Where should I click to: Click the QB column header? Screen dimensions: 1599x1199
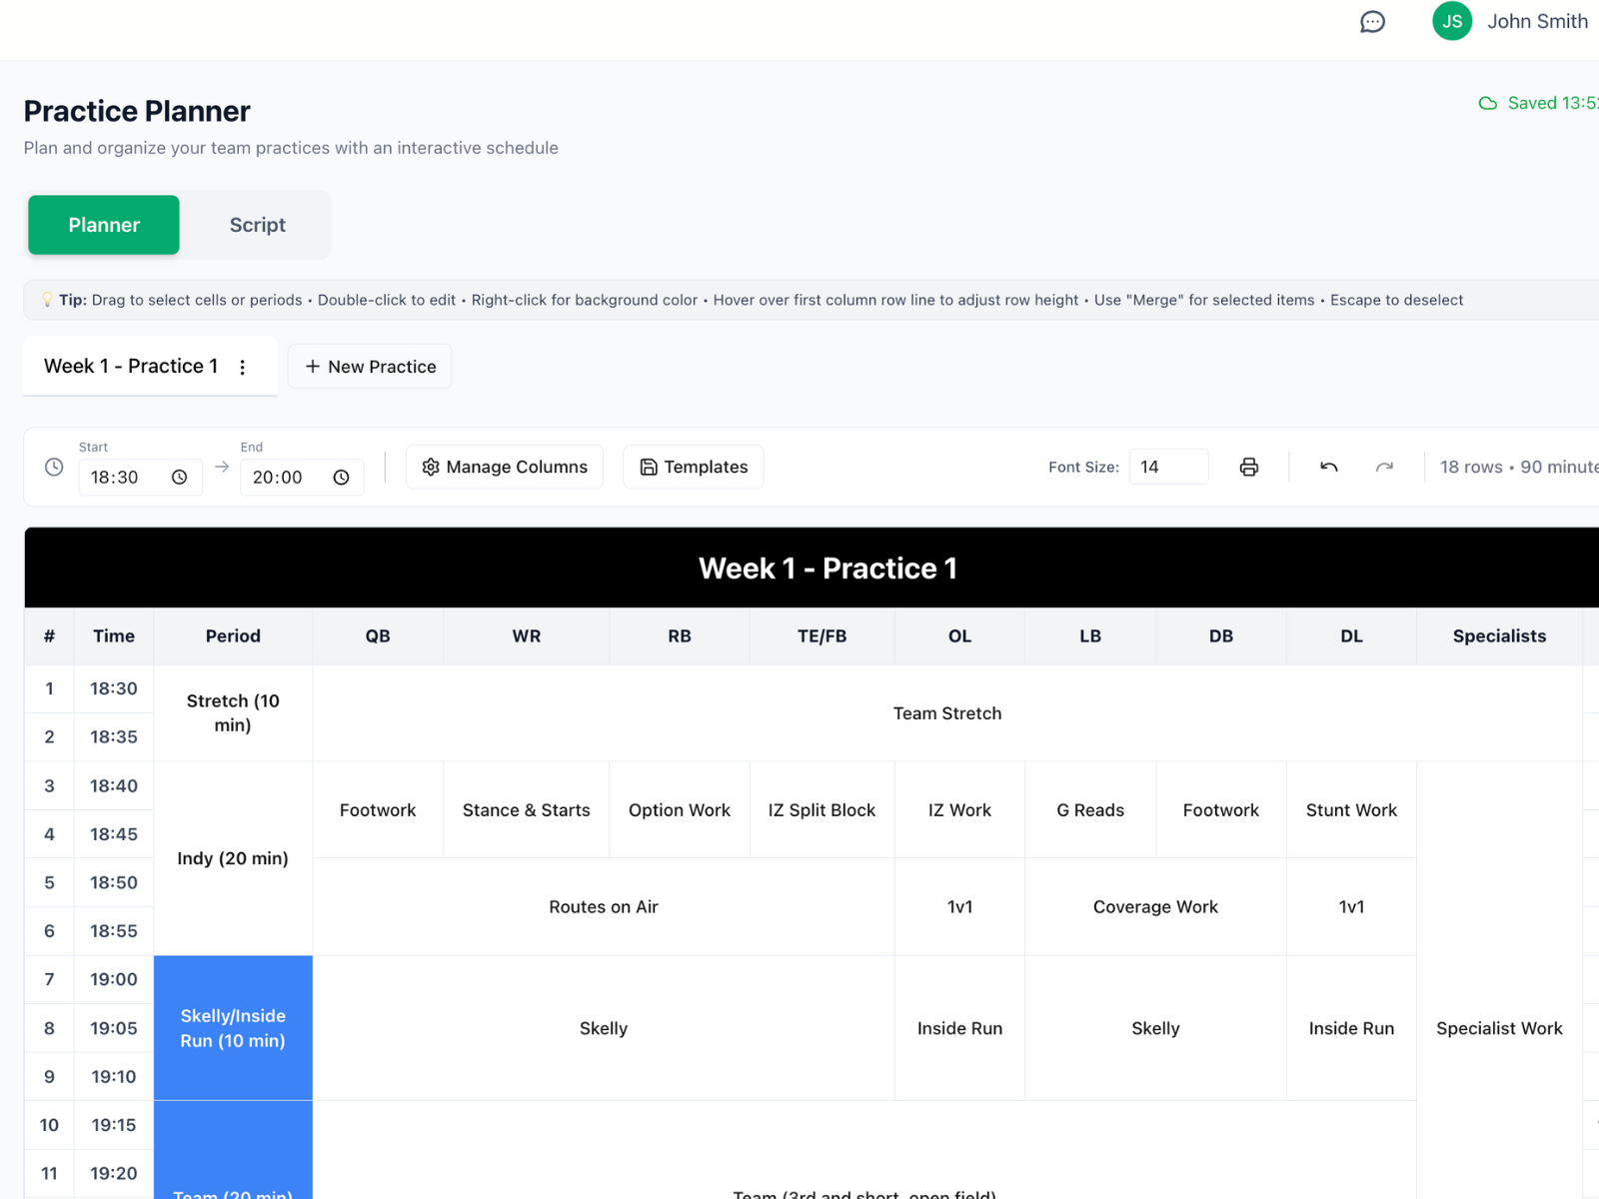[378, 635]
